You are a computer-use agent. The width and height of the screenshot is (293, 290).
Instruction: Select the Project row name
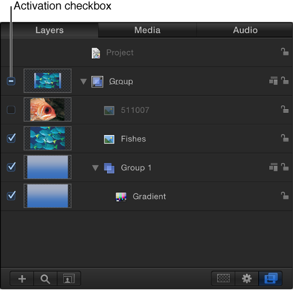pos(120,53)
